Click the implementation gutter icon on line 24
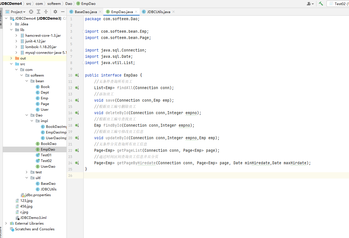This screenshot has width=349, height=238. point(77,163)
